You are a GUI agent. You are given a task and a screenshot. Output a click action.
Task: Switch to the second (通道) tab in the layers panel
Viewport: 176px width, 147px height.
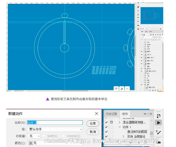[x=146, y=32]
